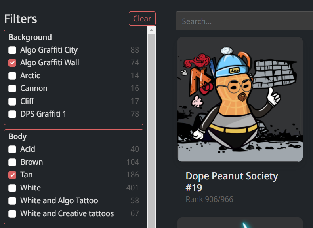Check the DPS Graffiti 1 checkbox
This screenshot has width=313, height=228.
click(12, 114)
